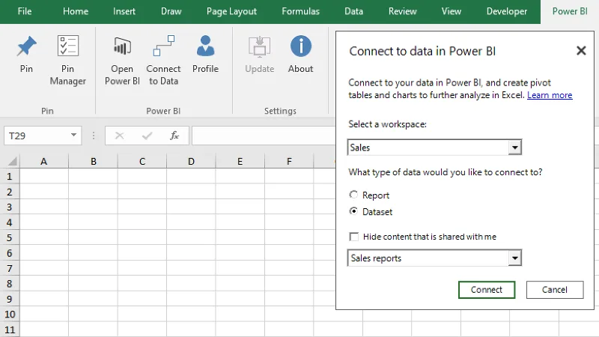599x337 pixels.
Task: Select column B header
Action: click(x=93, y=162)
